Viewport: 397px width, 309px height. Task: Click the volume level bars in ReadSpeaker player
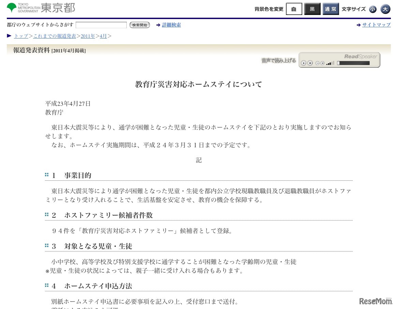pos(330,63)
